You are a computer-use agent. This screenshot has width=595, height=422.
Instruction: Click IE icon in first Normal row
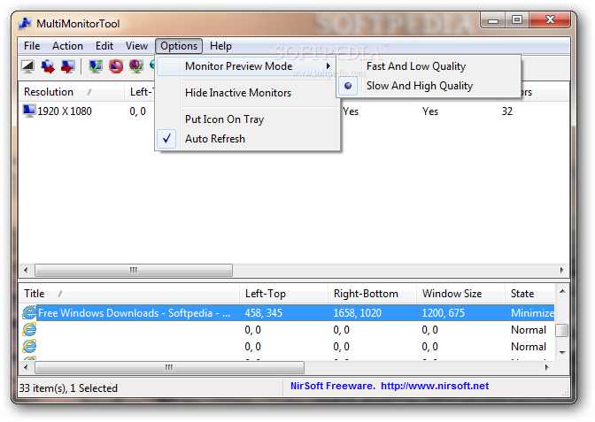point(29,329)
